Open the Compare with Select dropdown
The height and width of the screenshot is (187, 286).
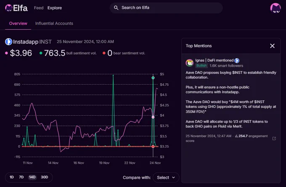[x=166, y=177]
